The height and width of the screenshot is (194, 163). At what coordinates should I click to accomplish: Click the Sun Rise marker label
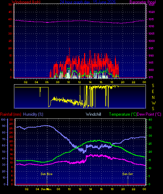click(46, 174)
